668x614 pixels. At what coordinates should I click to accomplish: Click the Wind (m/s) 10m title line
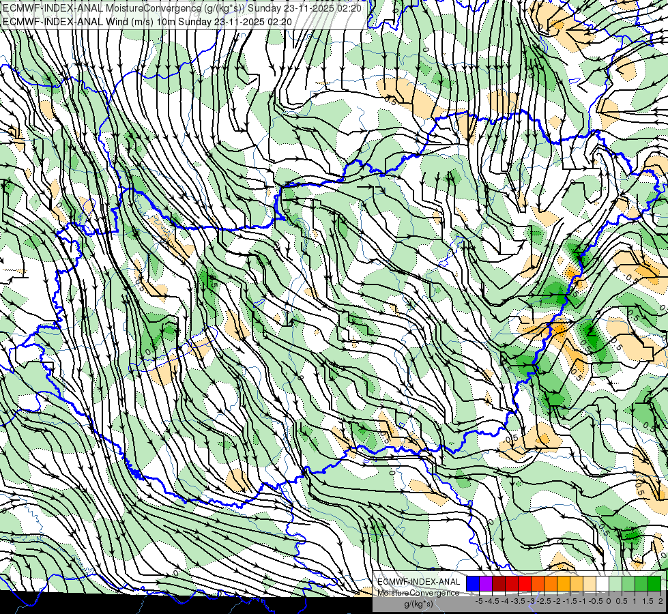(x=147, y=21)
